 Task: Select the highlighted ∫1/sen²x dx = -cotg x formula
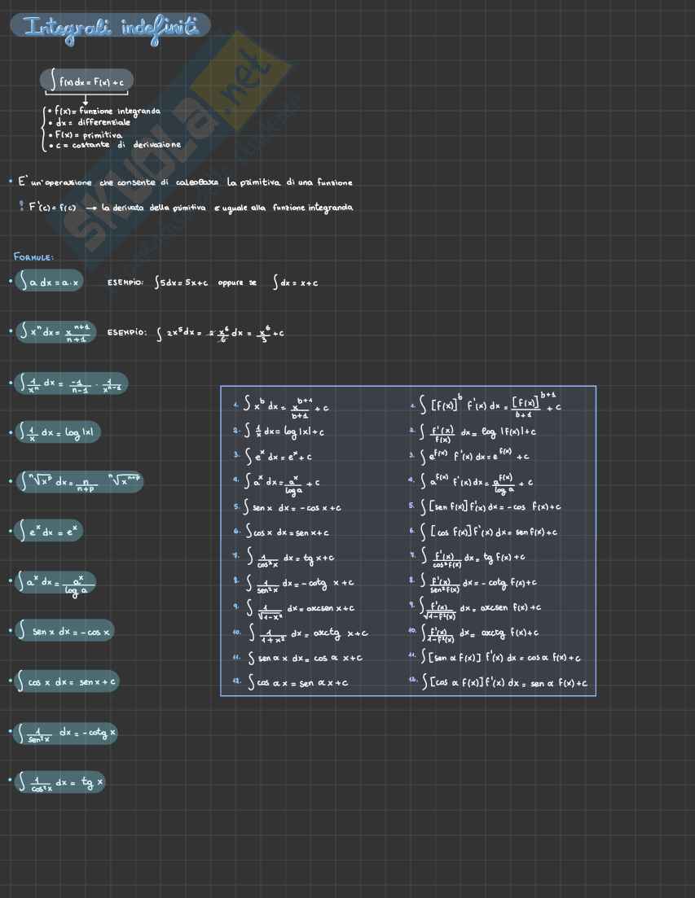tap(67, 733)
